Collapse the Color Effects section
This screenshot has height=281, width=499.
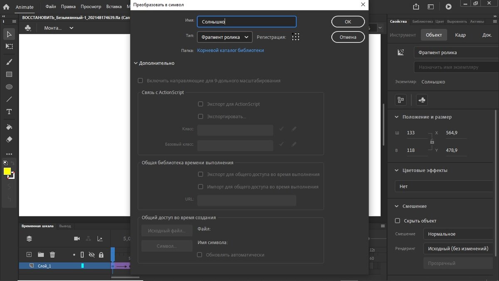pos(396,170)
